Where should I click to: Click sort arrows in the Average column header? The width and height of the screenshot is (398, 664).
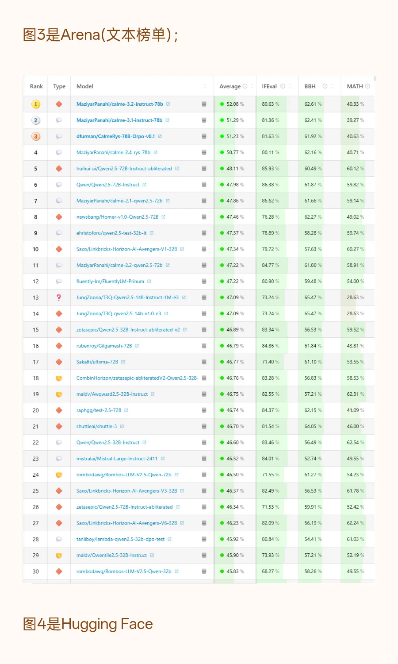(252, 86)
